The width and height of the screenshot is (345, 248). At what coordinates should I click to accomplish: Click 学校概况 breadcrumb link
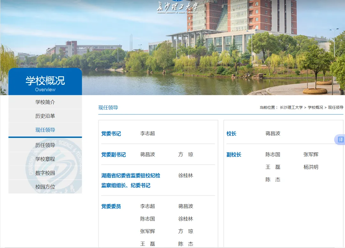click(x=315, y=107)
